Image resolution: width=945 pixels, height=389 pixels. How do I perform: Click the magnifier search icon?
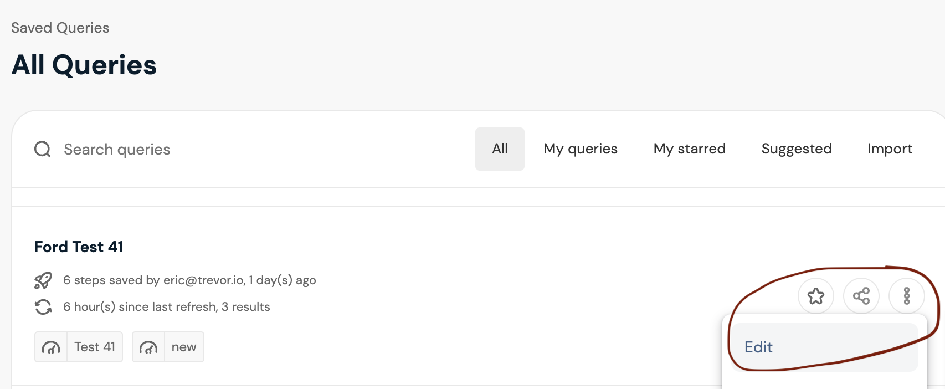43,149
